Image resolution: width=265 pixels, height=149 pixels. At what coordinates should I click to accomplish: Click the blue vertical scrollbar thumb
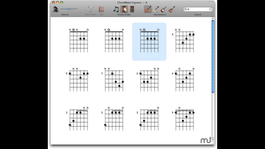point(213,57)
